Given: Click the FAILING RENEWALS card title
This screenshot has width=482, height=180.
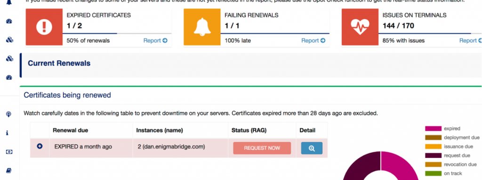Looking at the screenshot, I should pos(251,15).
